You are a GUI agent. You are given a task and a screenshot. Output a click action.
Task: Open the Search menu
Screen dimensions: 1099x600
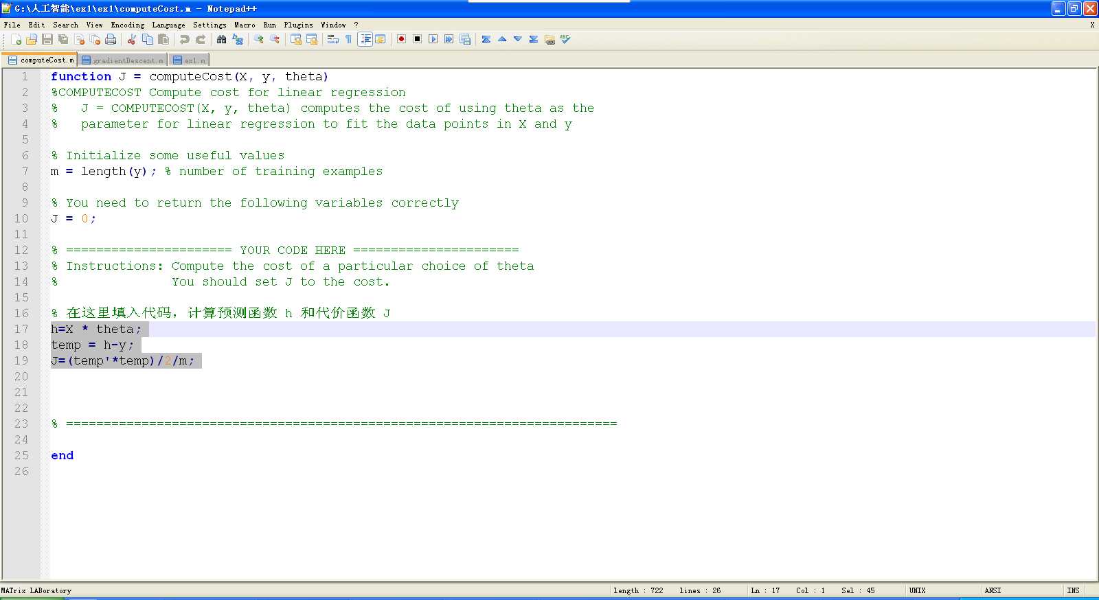66,25
